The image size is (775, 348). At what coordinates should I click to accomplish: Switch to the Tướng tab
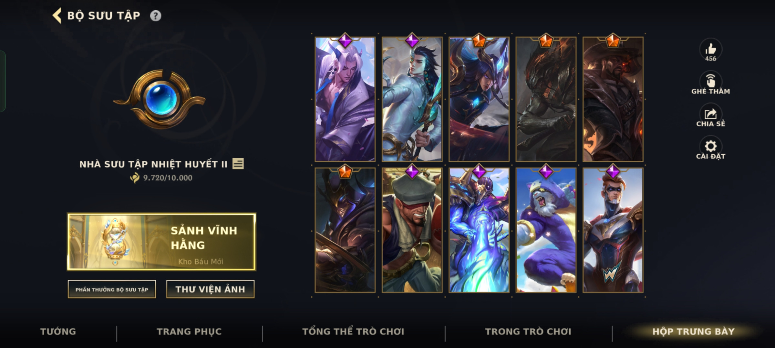pos(58,332)
